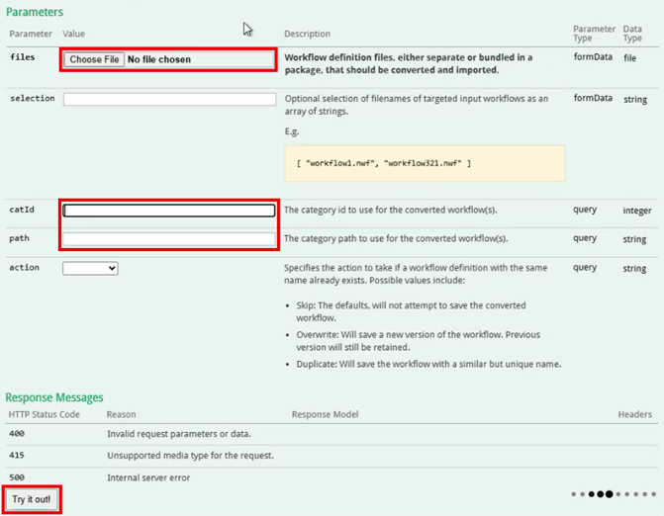Click the workflow1.nwf example code box

point(425,163)
